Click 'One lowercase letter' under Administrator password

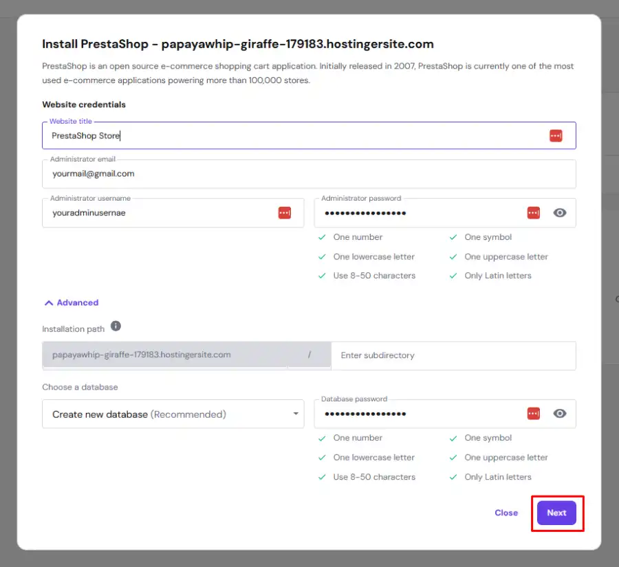[374, 257]
